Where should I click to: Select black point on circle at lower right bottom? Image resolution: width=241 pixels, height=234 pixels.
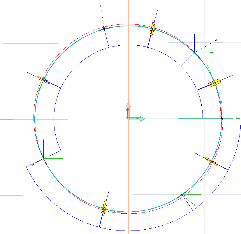[x=182, y=194]
